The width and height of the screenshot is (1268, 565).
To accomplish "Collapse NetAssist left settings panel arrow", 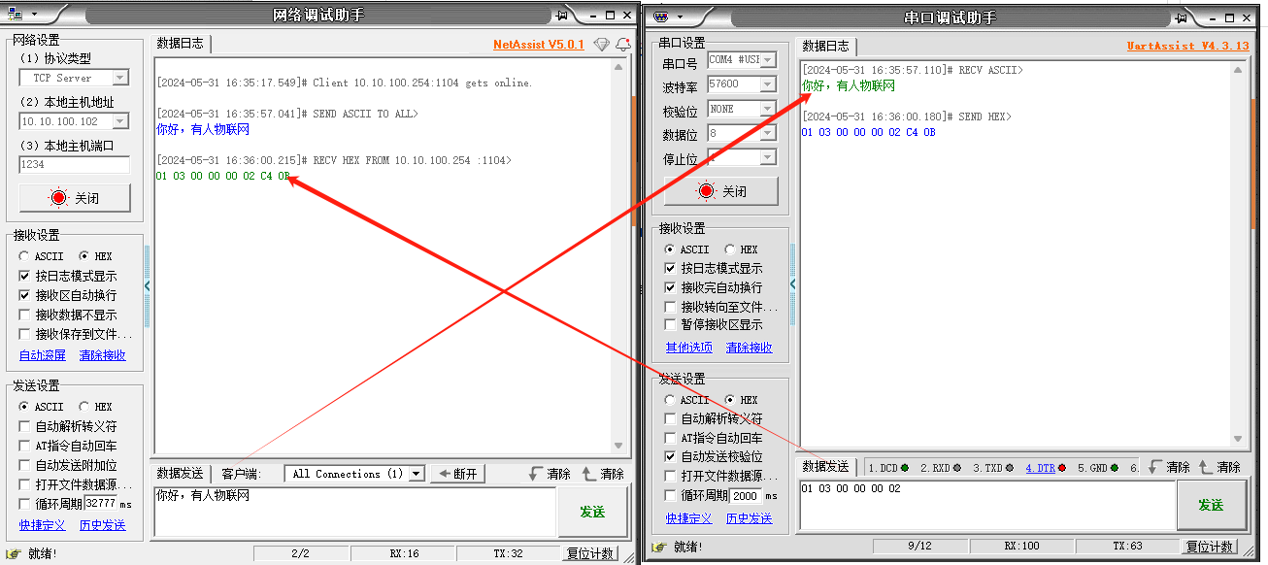I will (148, 285).
